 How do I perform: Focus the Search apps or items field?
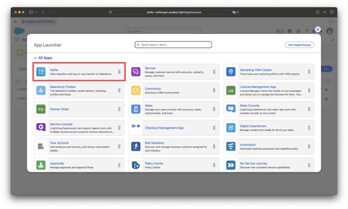coord(173,45)
